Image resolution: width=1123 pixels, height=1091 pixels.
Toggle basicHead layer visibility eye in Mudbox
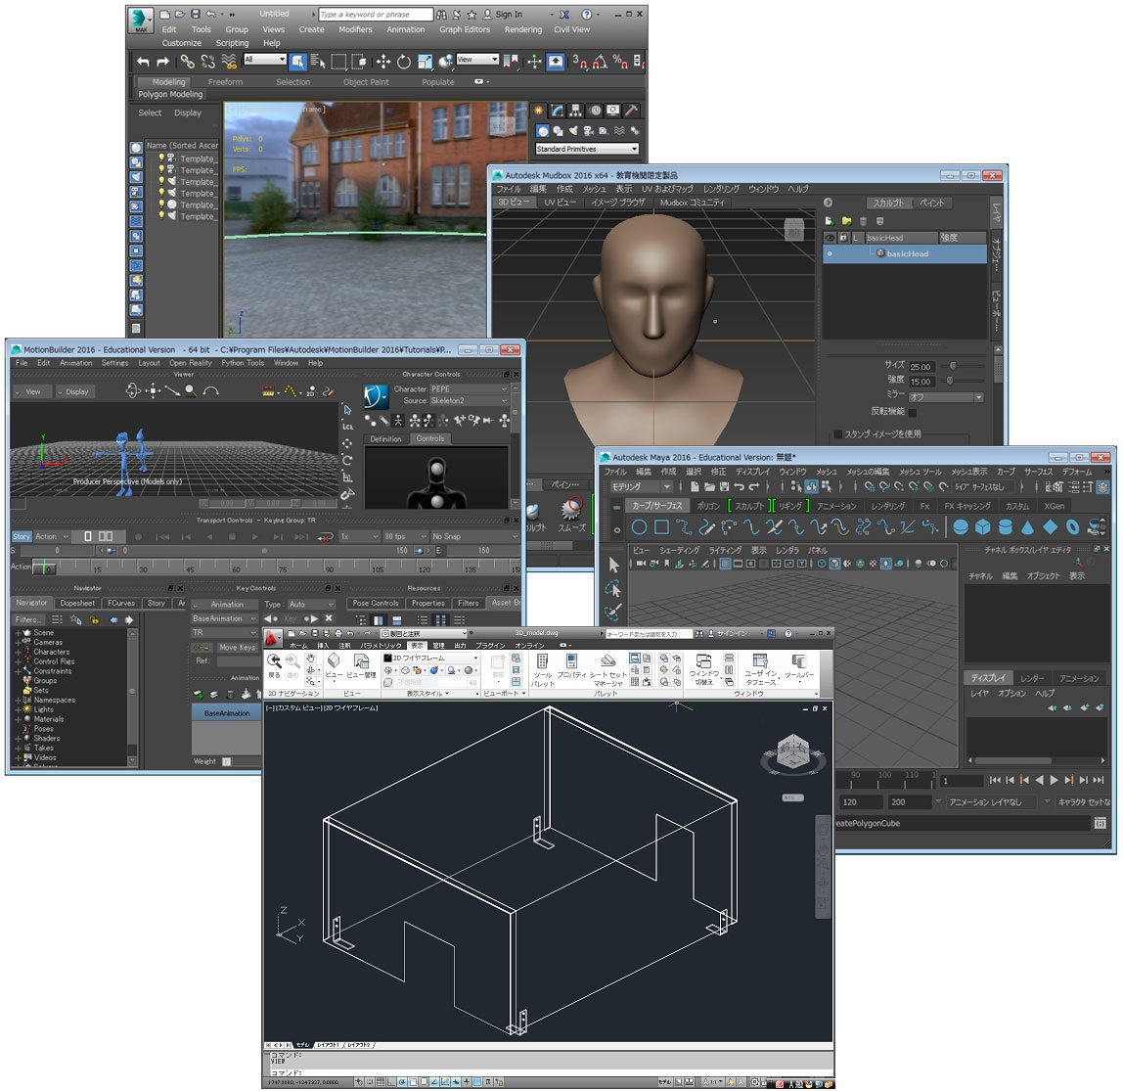pos(831,253)
